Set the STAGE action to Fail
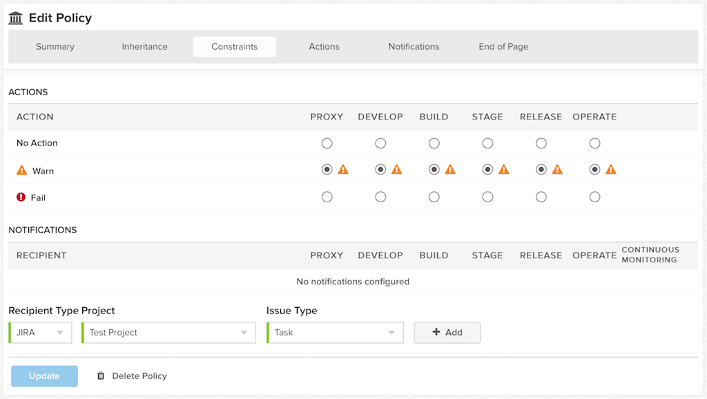 coord(487,196)
